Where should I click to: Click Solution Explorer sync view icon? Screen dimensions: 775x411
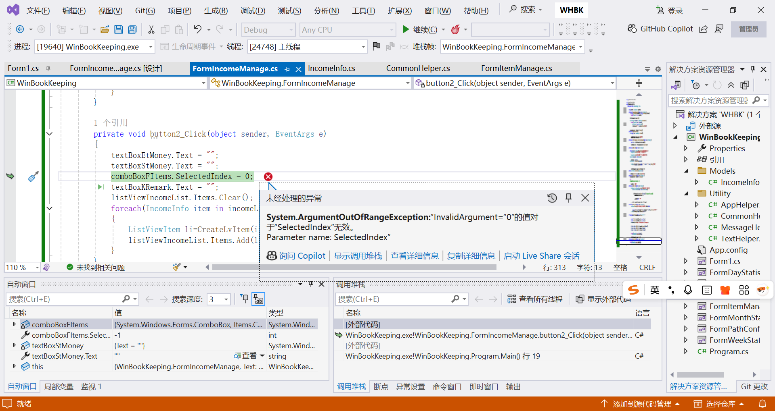676,85
